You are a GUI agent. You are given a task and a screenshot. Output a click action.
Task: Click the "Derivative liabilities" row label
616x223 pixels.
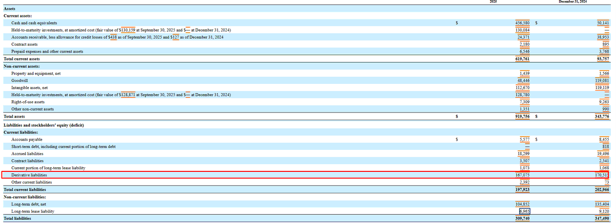tap(29, 175)
